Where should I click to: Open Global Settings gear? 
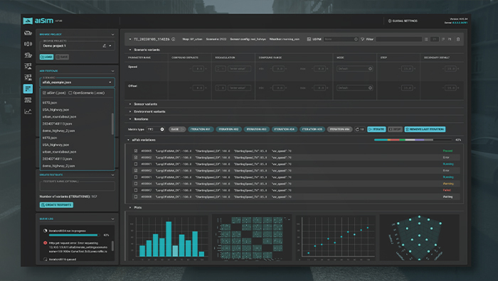click(x=390, y=21)
